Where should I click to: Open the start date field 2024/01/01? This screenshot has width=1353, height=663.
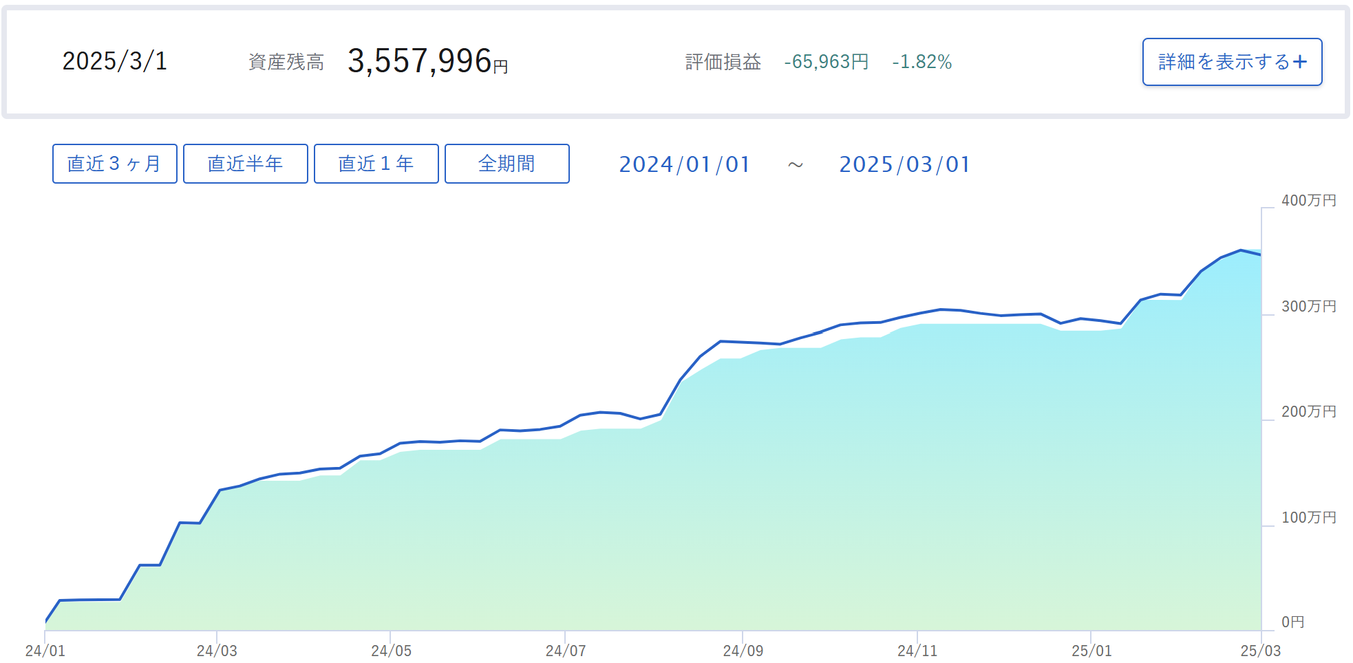pos(685,164)
